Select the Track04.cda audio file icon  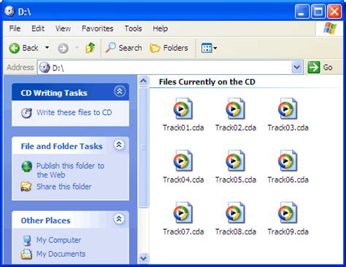click(183, 161)
